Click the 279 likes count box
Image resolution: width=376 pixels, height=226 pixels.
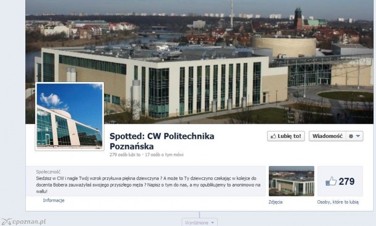(x=340, y=181)
